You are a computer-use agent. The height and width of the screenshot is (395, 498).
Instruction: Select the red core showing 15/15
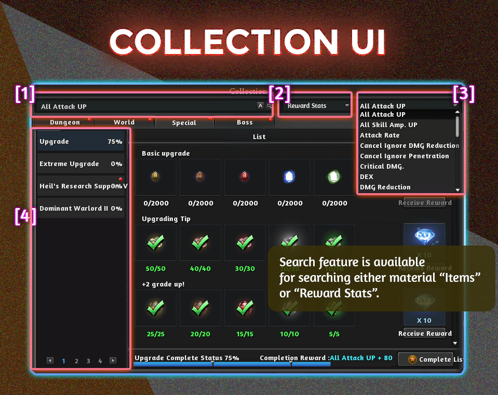244,308
